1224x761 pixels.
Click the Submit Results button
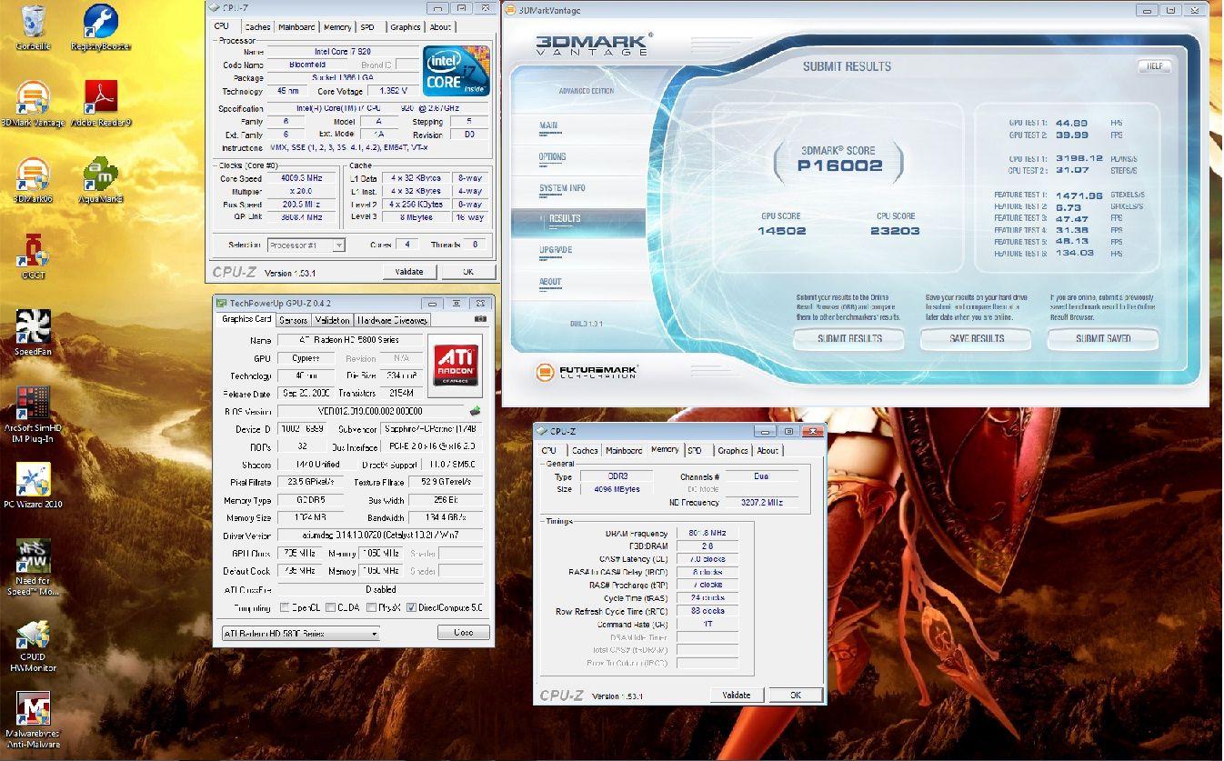click(849, 338)
